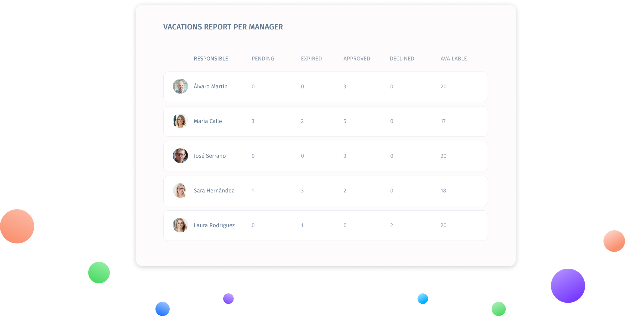Click Álvaro Martín's avatar photo
This screenshot has height=316, width=625.
click(x=180, y=86)
